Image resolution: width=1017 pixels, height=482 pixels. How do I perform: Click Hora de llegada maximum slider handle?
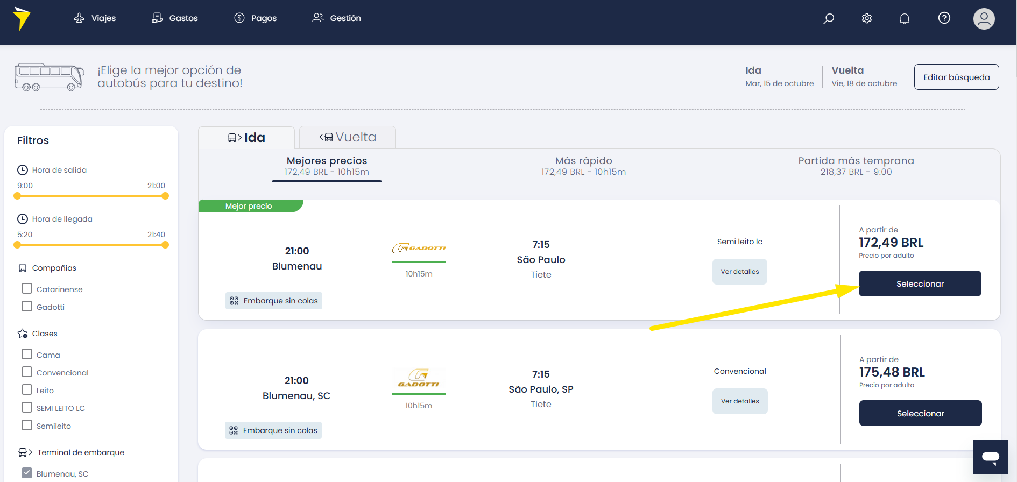(165, 245)
